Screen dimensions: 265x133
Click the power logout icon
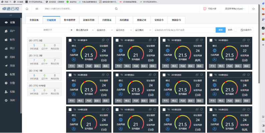point(253,9)
